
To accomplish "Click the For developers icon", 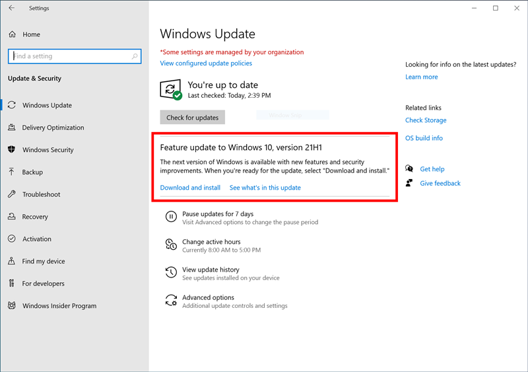I will point(12,283).
